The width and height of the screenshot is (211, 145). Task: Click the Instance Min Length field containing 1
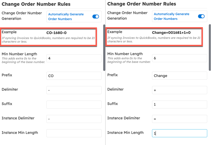click(x=179, y=133)
